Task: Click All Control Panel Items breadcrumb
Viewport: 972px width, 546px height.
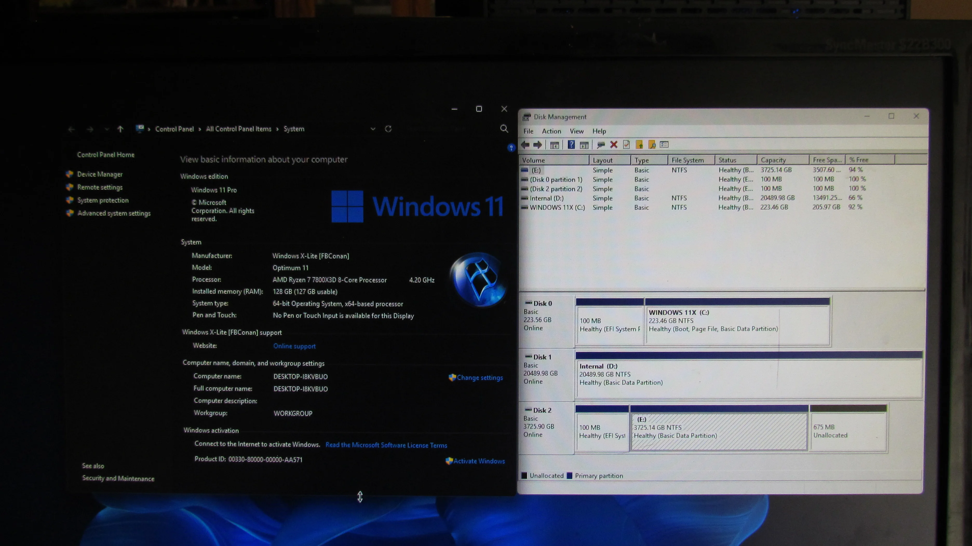Action: [239, 129]
